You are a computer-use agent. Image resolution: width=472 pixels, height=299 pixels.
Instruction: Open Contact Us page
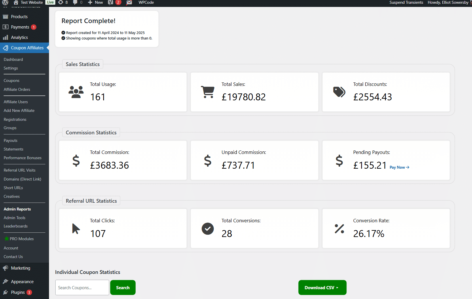pos(13,257)
